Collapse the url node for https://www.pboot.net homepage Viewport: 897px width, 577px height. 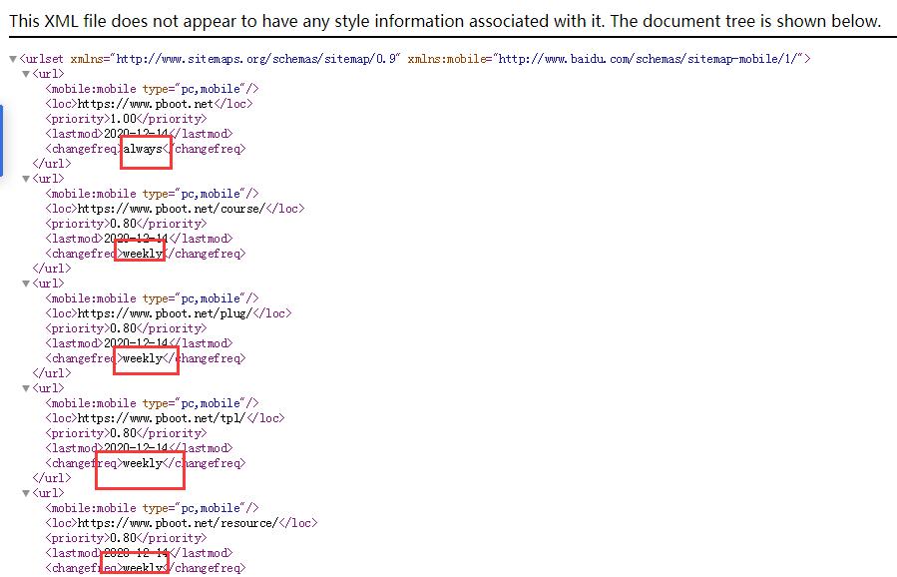coord(26,75)
